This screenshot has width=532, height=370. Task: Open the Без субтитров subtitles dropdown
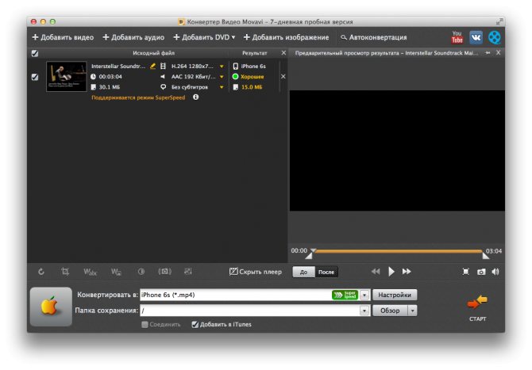pos(222,87)
